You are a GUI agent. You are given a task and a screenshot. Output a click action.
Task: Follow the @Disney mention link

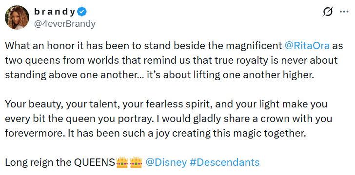166,162
